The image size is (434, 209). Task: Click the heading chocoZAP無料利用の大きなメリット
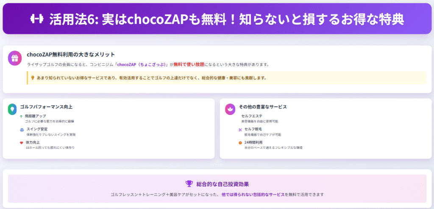coord(71,54)
